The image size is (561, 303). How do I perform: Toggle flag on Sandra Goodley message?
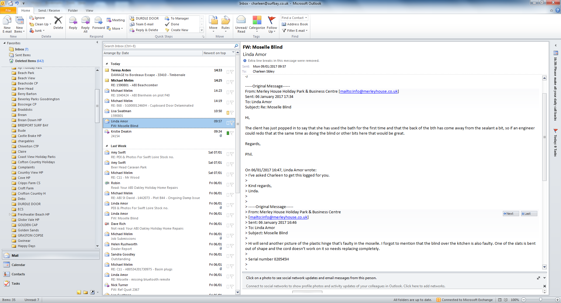pos(232,256)
